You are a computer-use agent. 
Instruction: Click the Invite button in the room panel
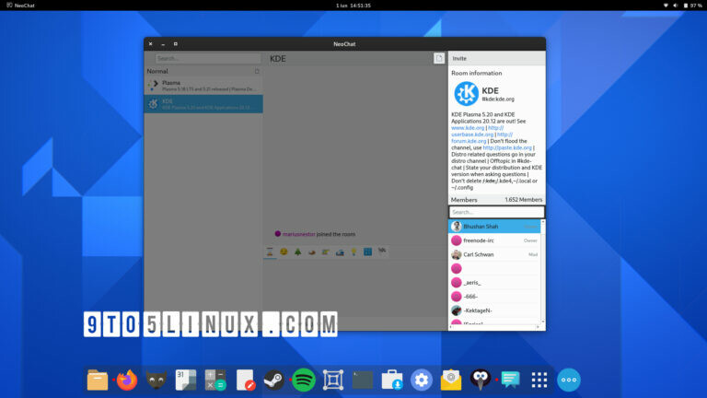459,58
